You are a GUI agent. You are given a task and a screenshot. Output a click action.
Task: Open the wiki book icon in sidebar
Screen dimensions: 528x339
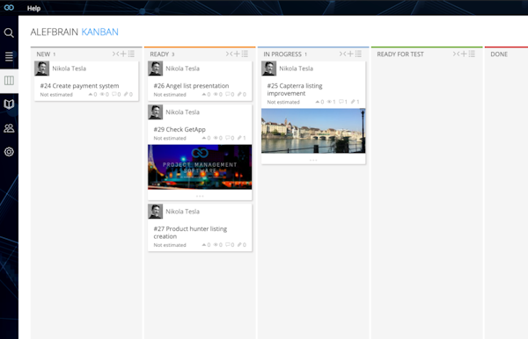click(9, 105)
